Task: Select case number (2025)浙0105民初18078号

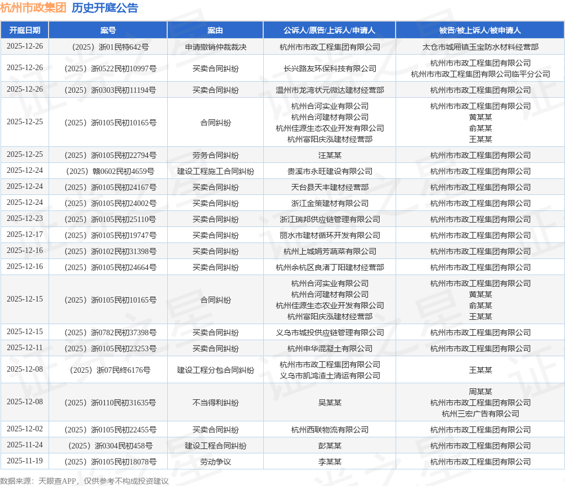Action: coord(110,462)
